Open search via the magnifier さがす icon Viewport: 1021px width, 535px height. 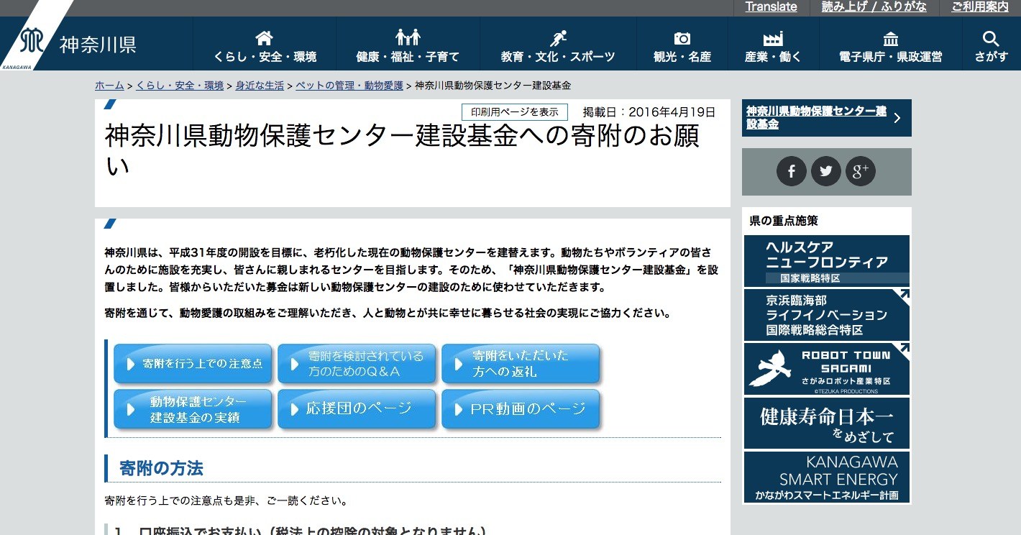pyautogui.click(x=991, y=38)
